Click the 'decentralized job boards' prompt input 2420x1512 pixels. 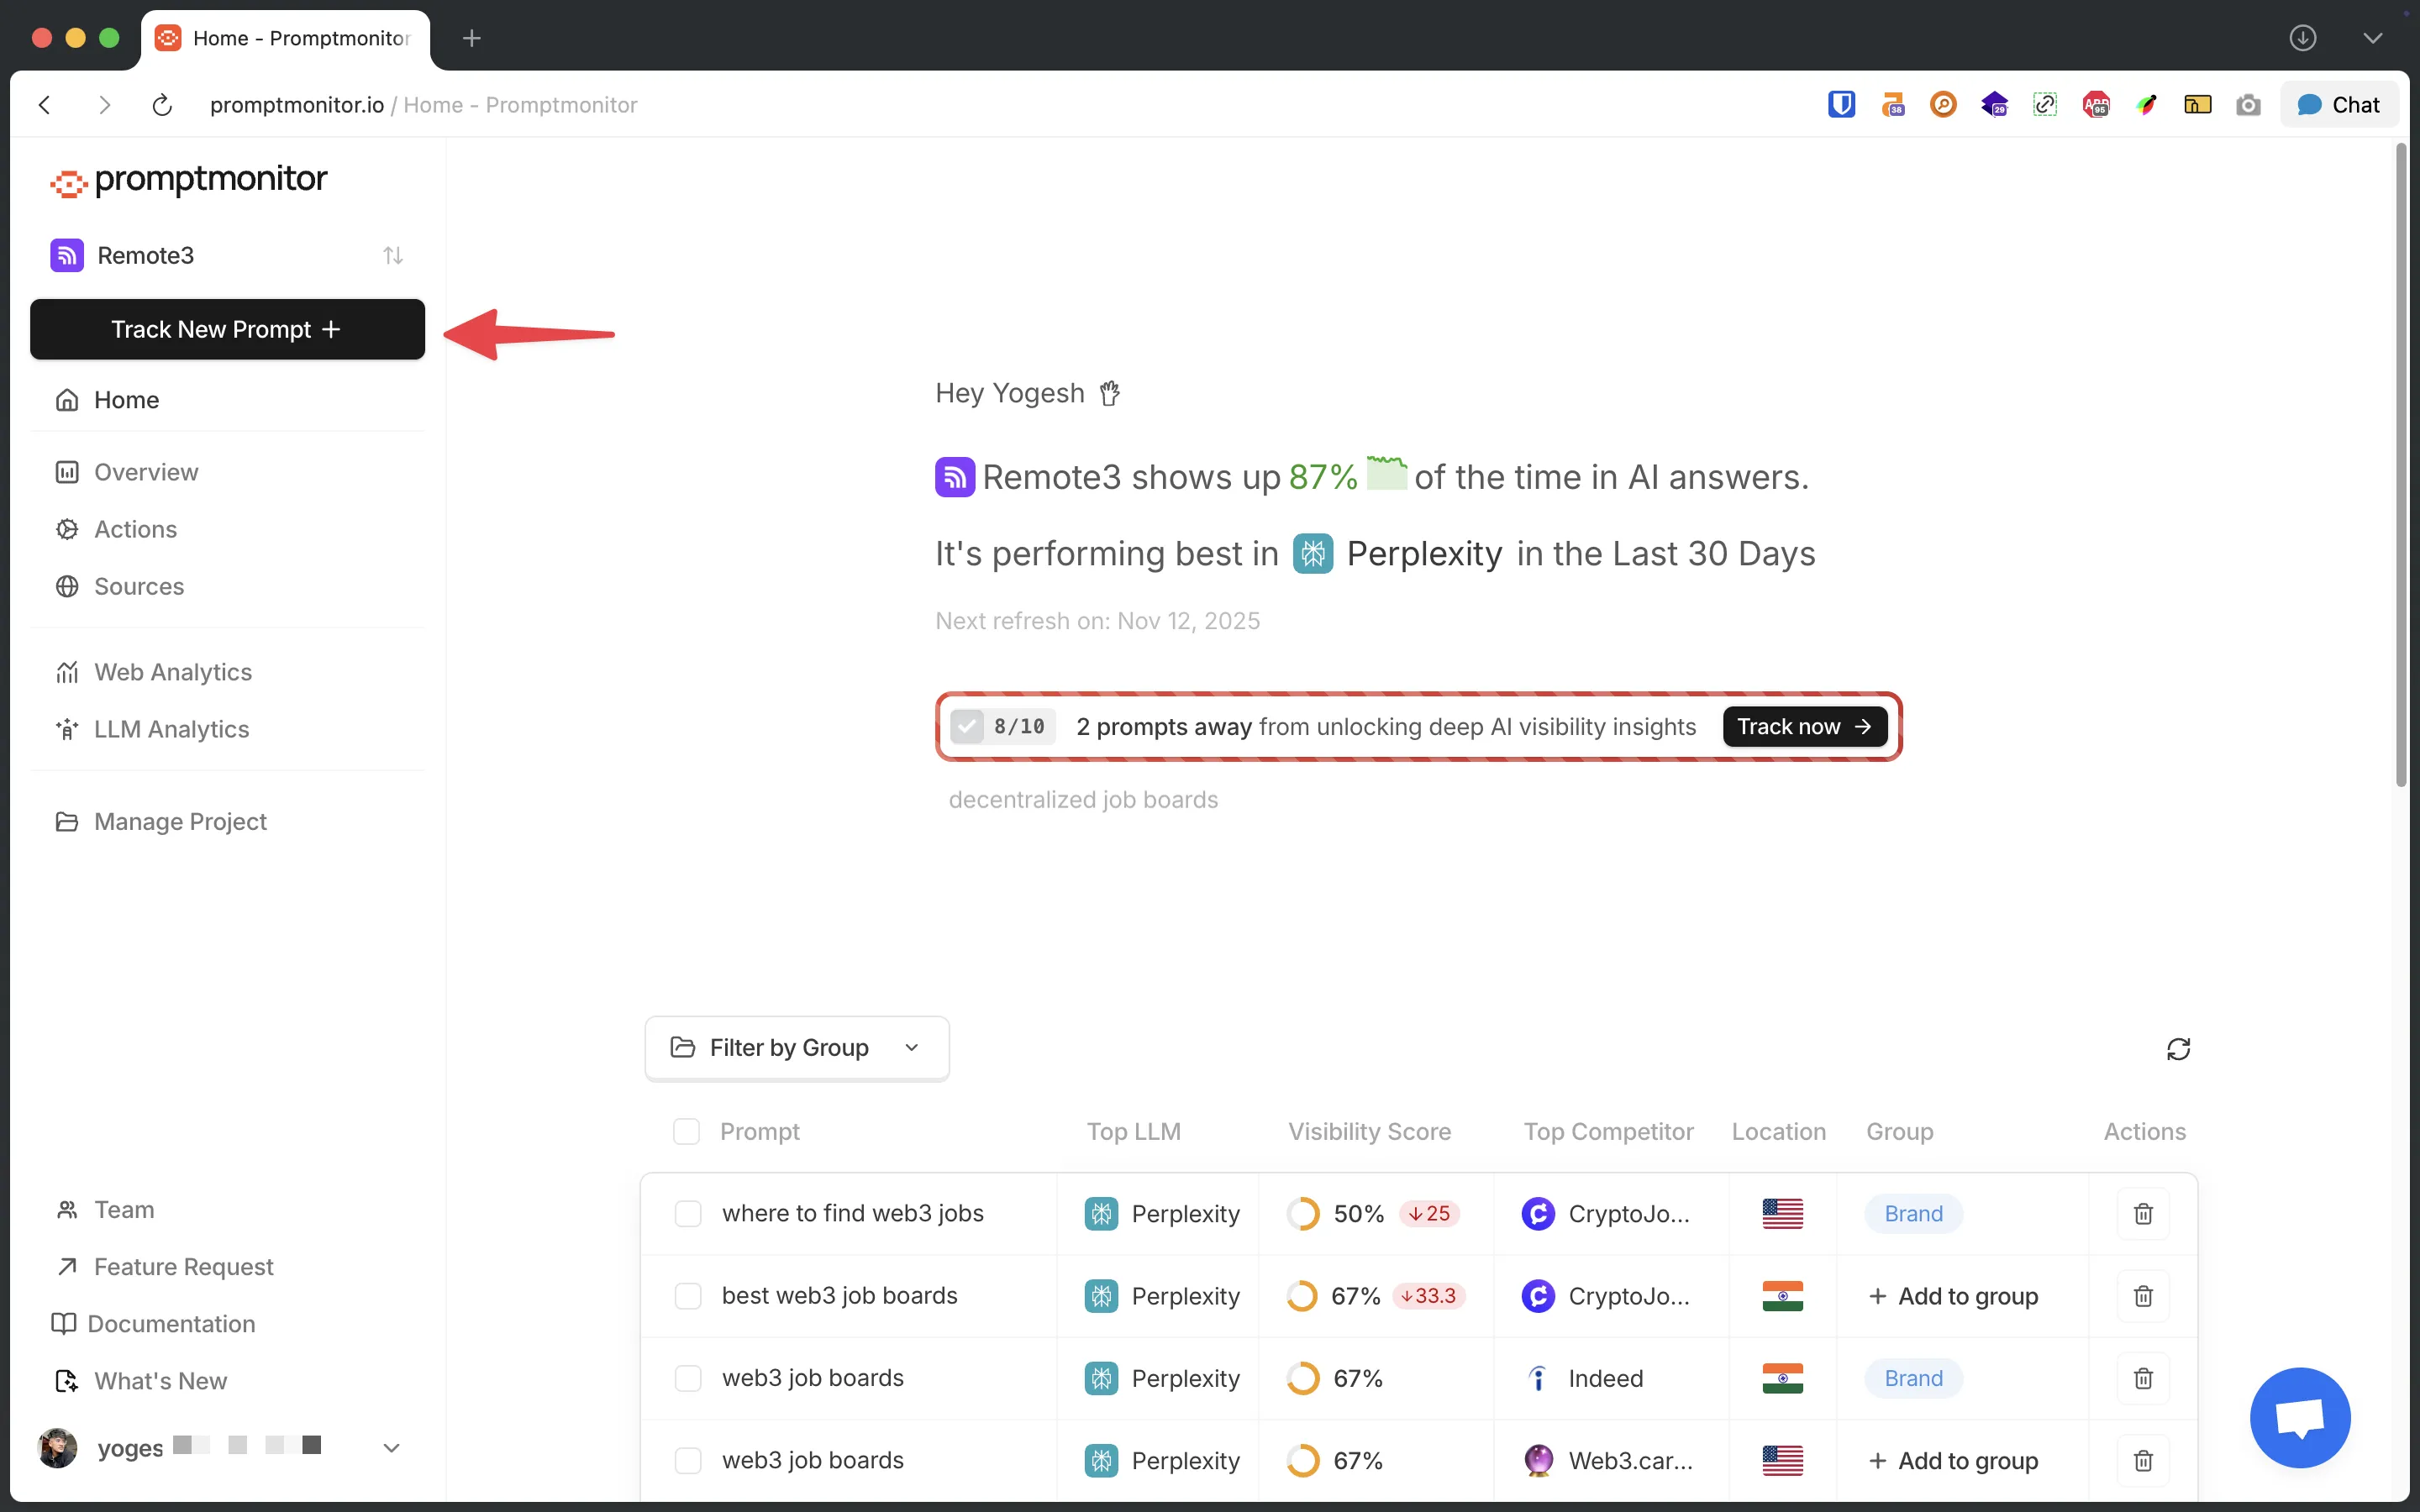pos(1083,800)
